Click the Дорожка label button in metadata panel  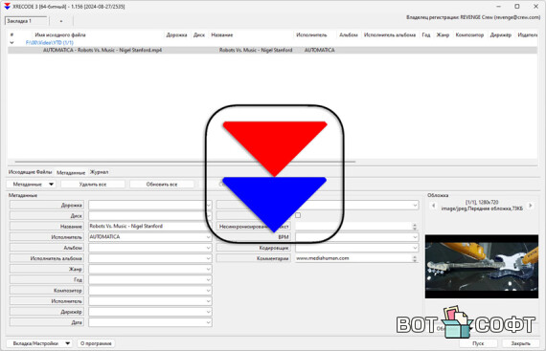click(x=47, y=205)
